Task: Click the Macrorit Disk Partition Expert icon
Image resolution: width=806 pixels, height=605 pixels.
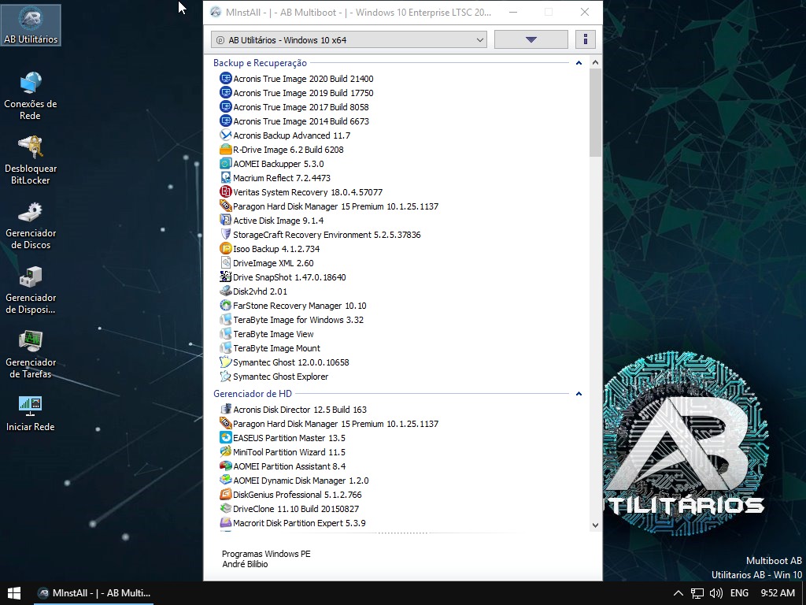Action: (x=226, y=523)
